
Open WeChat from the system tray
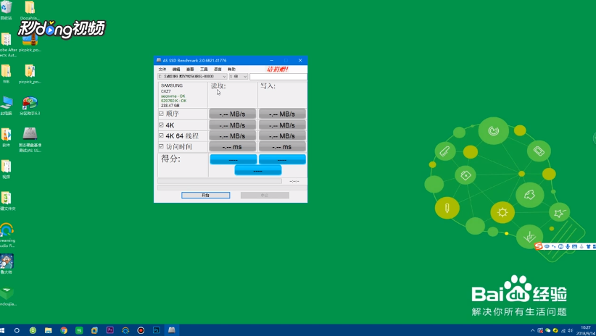[547, 331]
